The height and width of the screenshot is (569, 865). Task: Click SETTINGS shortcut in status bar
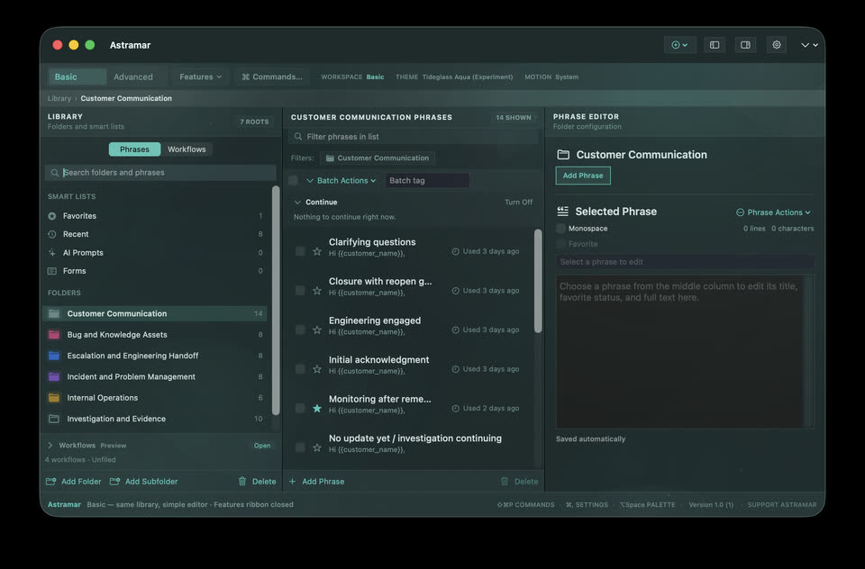pyautogui.click(x=587, y=504)
